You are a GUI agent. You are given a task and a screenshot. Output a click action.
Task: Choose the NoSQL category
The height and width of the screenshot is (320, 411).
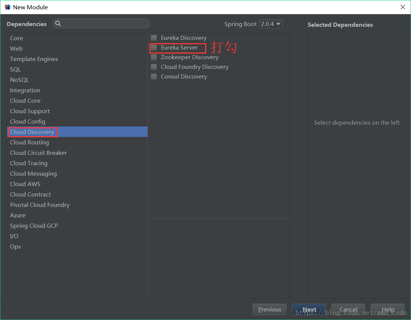[77, 80]
